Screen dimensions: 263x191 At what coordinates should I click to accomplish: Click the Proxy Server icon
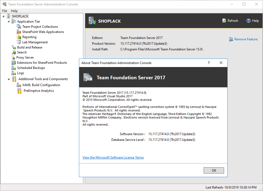(13, 57)
